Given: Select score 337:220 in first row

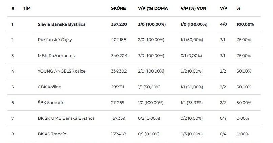Looking at the screenshot, I should [119, 24].
